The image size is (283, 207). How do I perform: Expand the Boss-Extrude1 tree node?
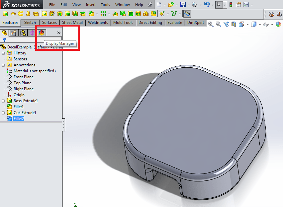[x=3, y=101]
